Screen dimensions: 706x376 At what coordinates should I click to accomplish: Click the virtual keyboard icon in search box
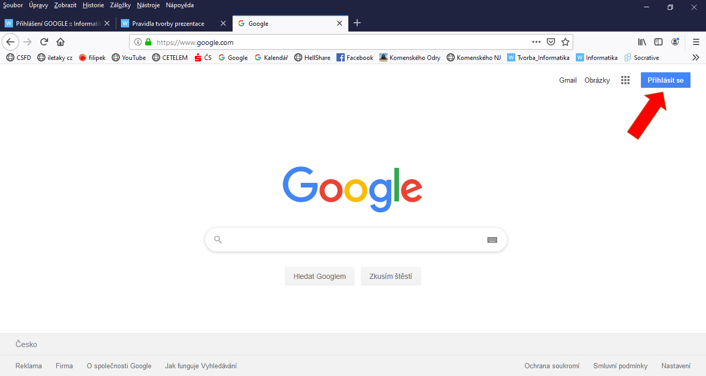coord(492,240)
